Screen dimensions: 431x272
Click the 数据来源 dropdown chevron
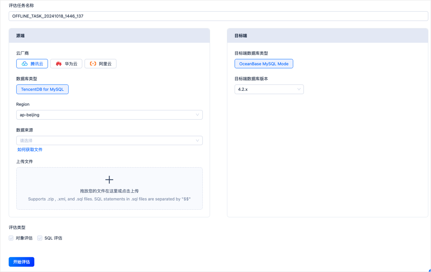pos(198,141)
